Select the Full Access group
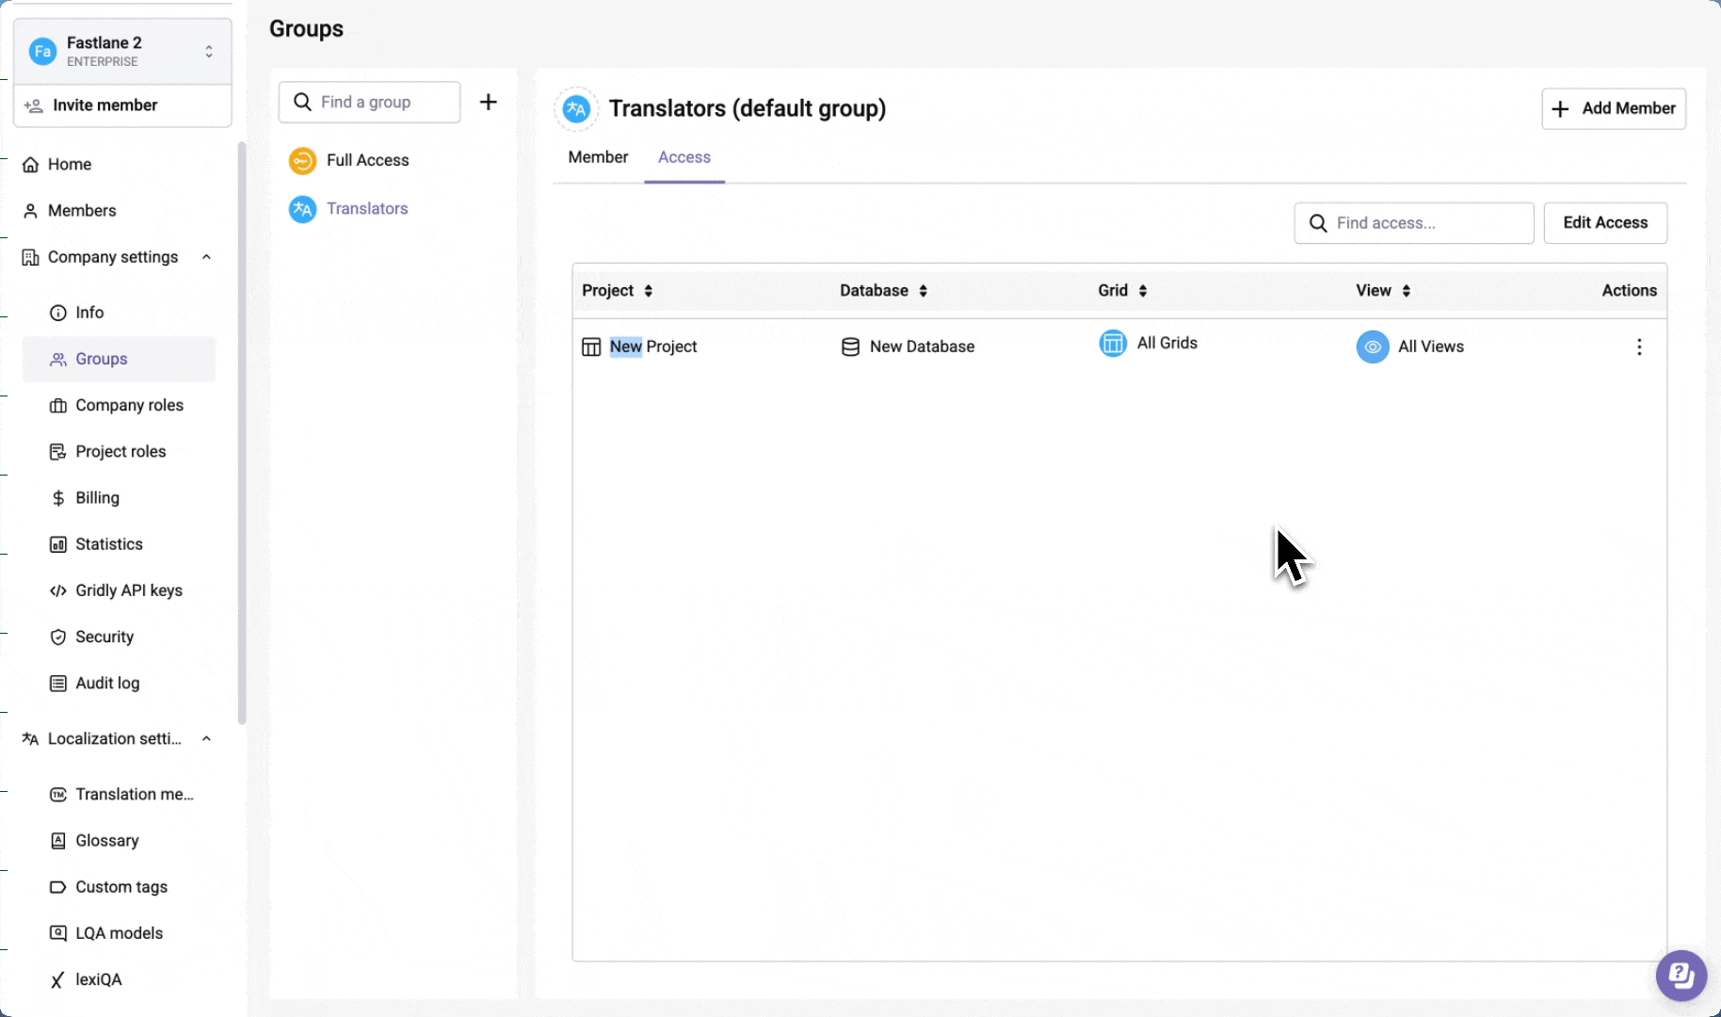1721x1017 pixels. [367, 160]
